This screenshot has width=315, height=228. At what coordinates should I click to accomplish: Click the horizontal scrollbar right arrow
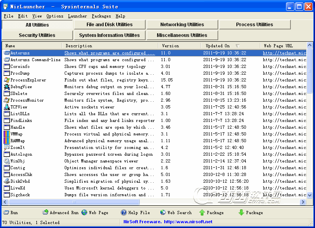303,202
